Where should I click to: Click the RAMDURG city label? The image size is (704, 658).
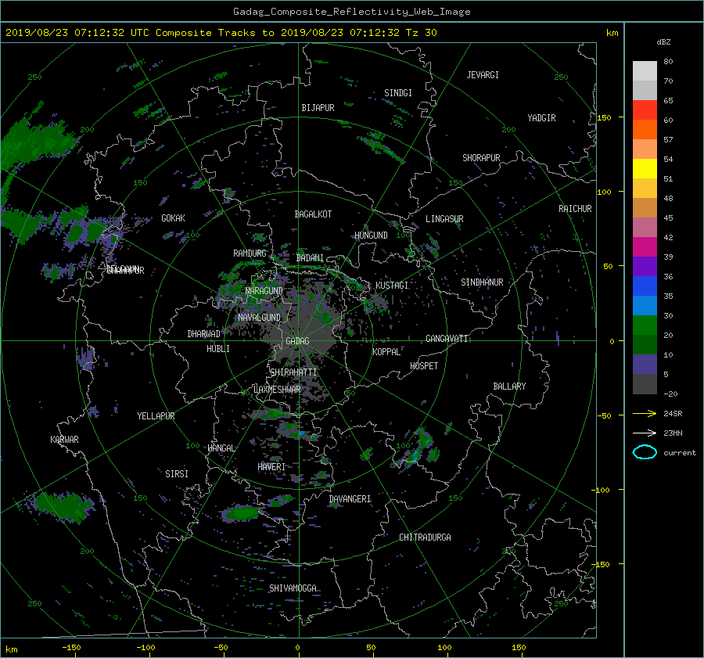pos(250,253)
